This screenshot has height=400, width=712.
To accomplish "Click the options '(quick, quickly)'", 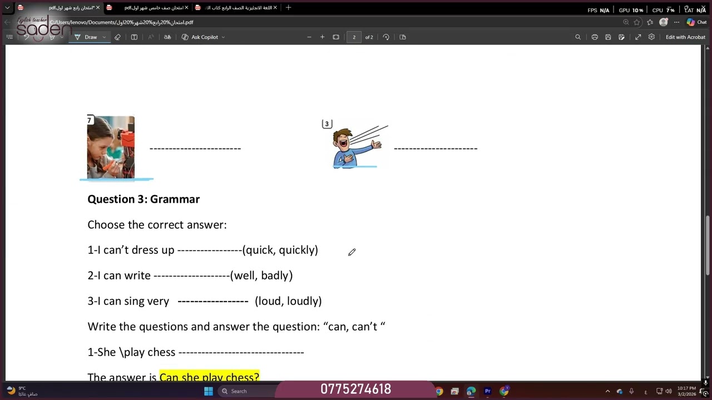I will point(280,250).
